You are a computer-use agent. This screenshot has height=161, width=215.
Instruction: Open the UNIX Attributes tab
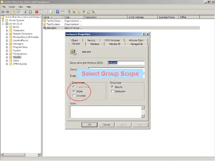point(112,40)
